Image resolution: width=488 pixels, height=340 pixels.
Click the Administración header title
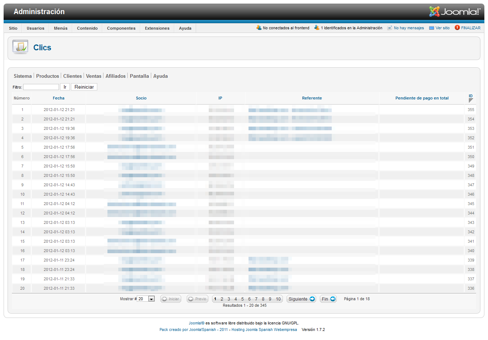coord(39,12)
